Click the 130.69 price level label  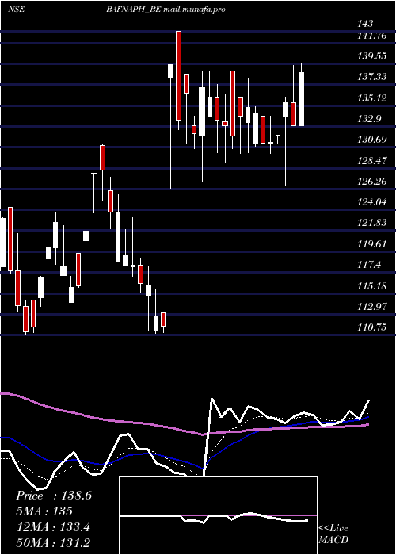[371, 140]
